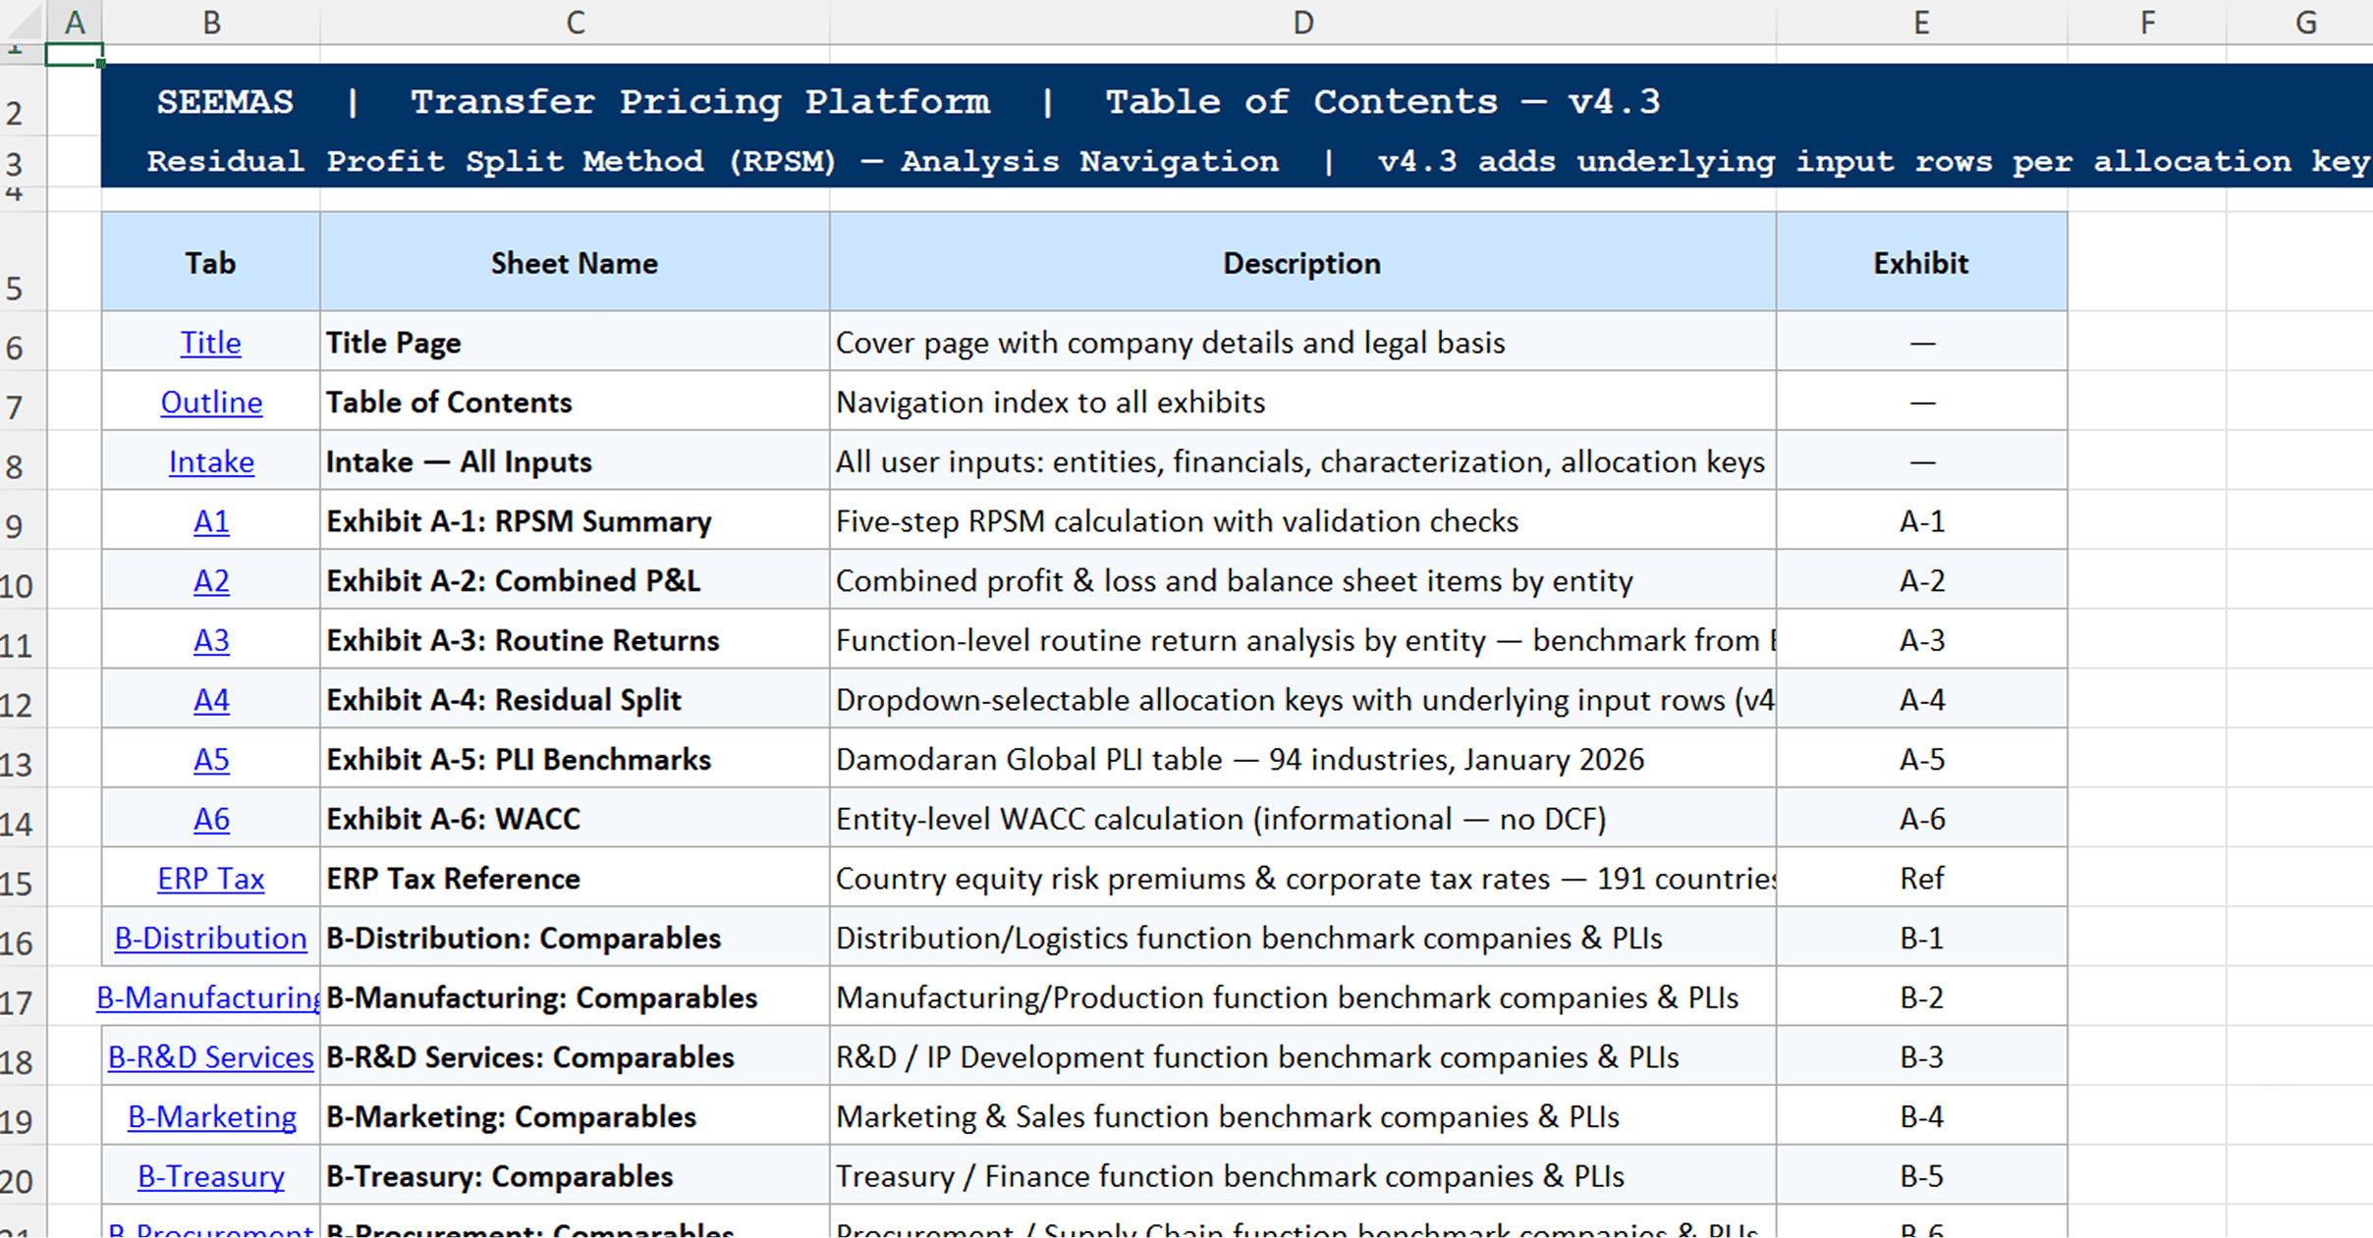Jump to the A2 sheet link

[211, 581]
